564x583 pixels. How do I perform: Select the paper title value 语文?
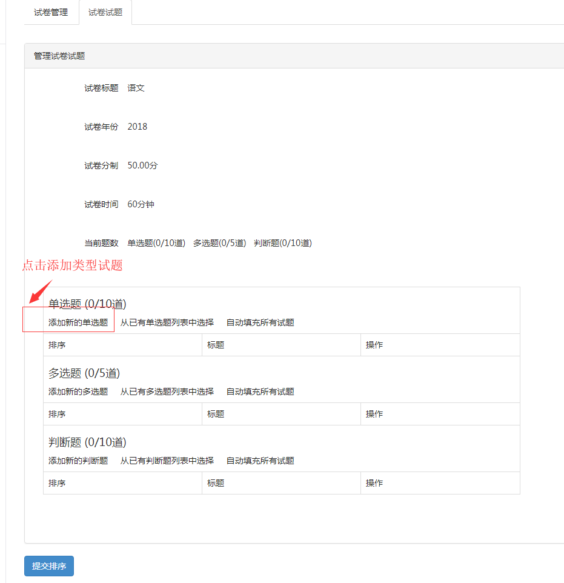[x=136, y=88]
